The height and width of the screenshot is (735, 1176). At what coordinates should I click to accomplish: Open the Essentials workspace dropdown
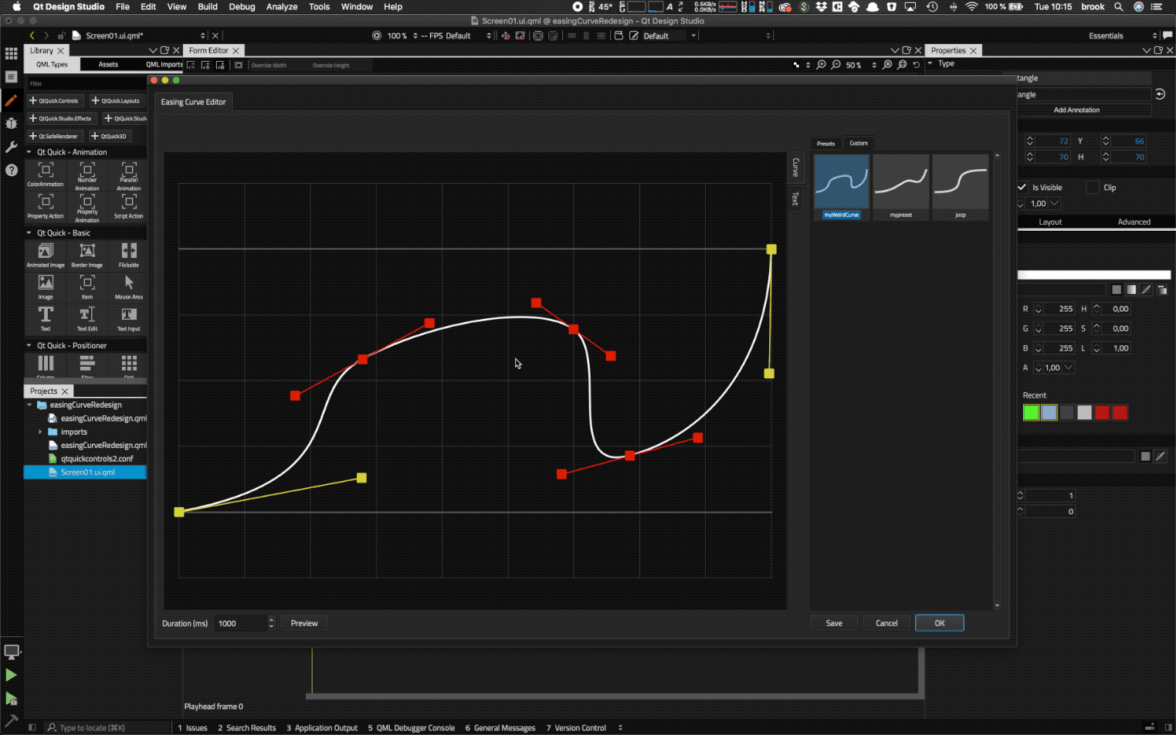1123,36
